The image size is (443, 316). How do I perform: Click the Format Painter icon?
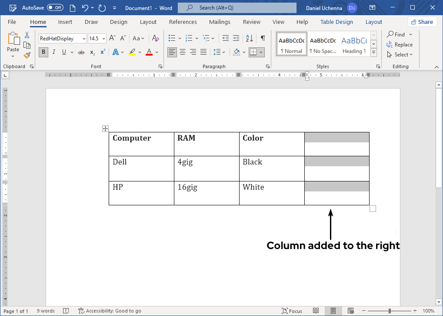click(x=27, y=56)
